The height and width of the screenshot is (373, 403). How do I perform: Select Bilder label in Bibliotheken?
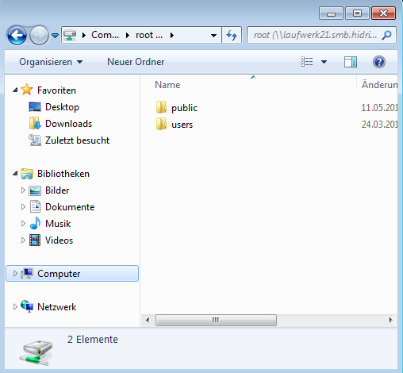[57, 190]
